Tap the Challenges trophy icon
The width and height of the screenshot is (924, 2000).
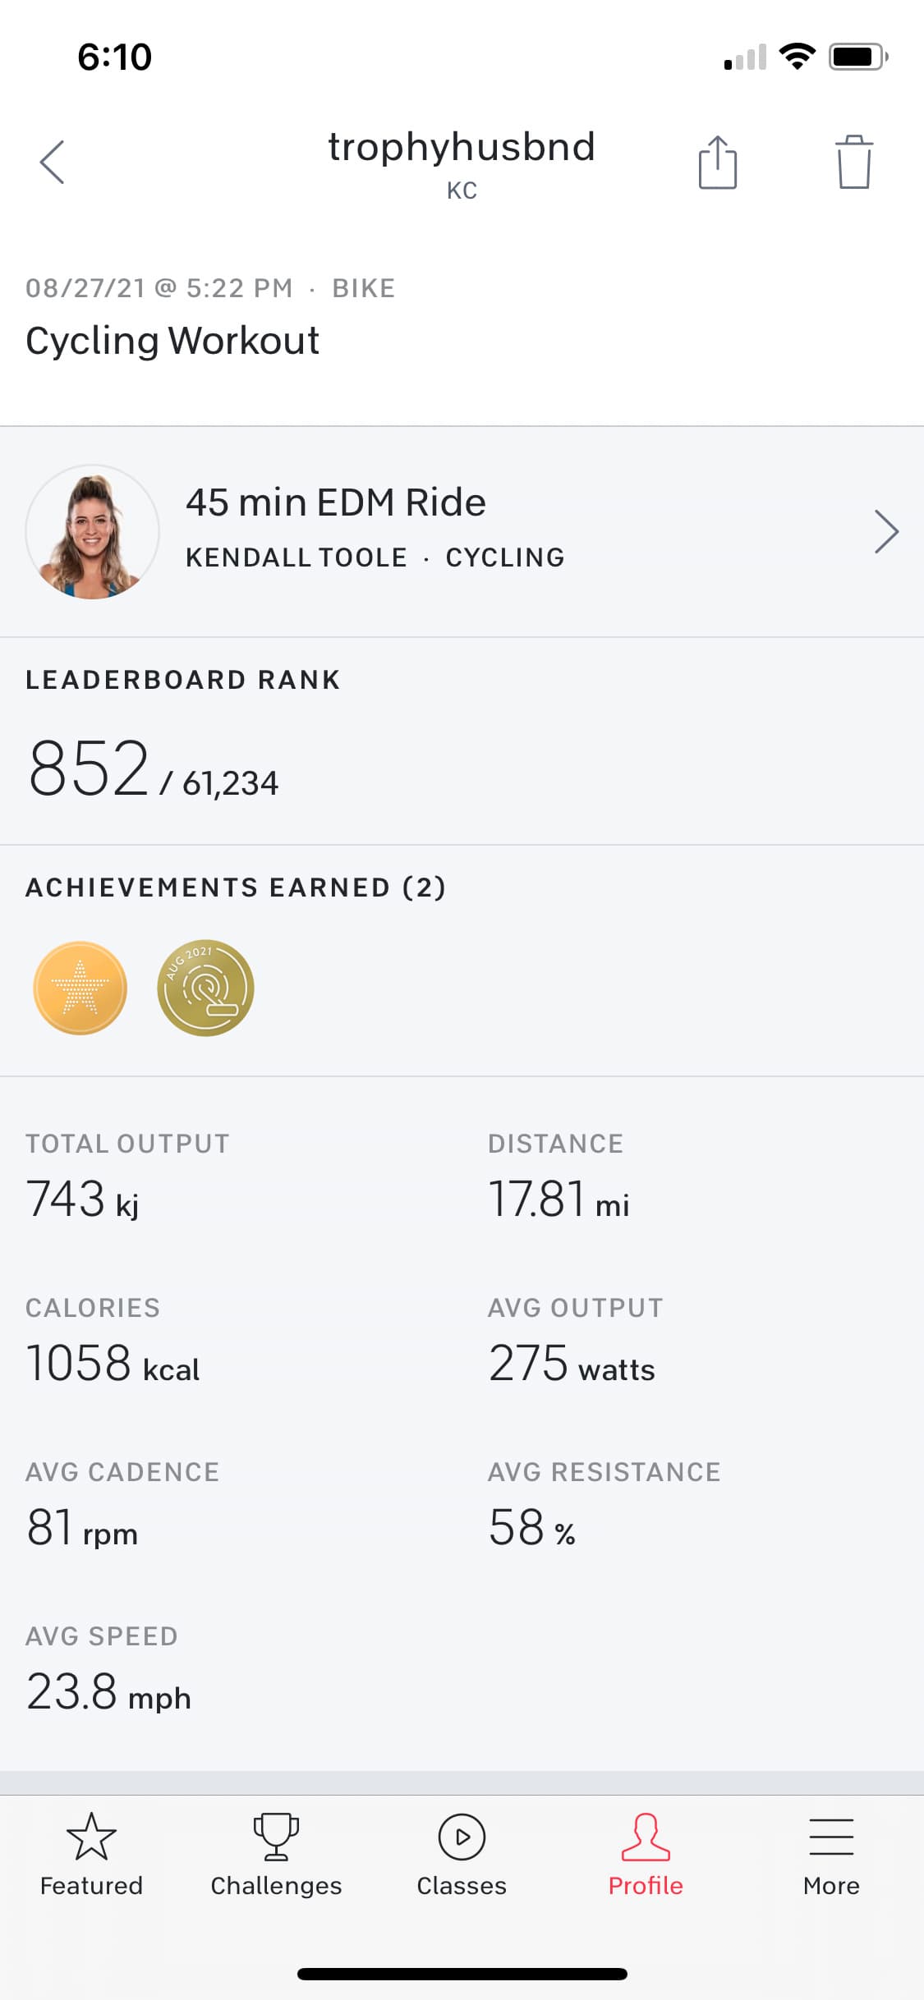point(276,1837)
